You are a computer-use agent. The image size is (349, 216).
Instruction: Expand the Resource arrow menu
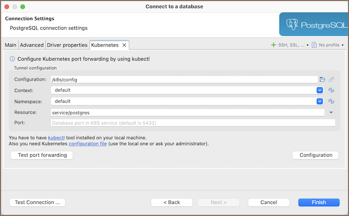331,112
